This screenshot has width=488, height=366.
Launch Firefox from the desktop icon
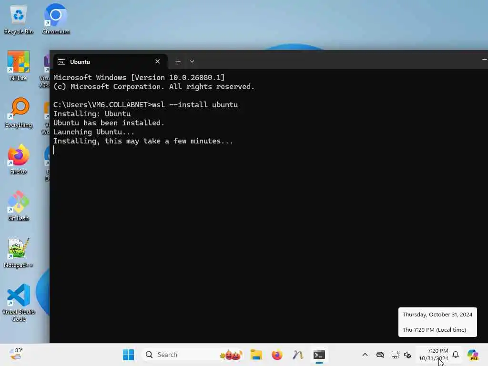click(x=19, y=159)
